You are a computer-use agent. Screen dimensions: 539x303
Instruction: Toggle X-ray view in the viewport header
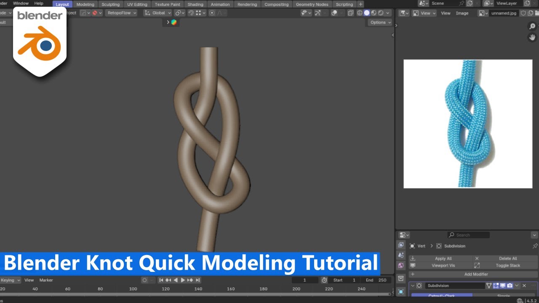click(350, 13)
